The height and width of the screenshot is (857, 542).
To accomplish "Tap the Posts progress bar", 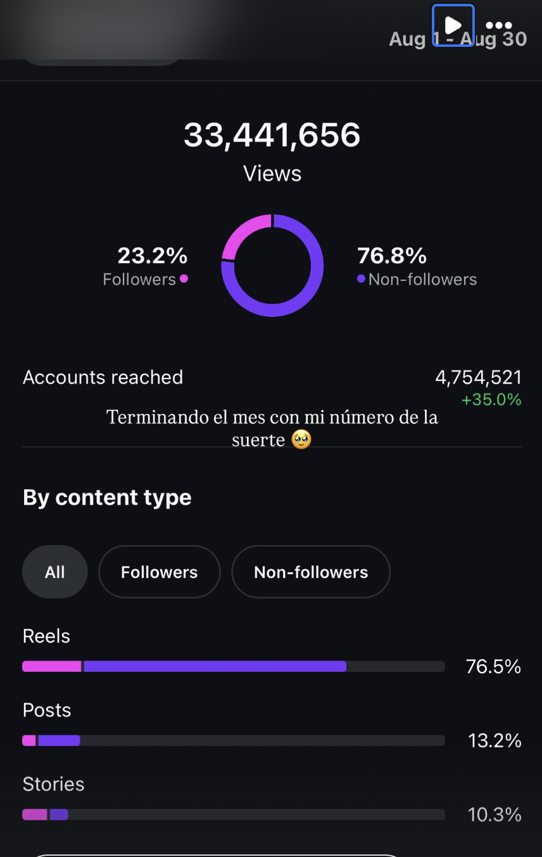I will [x=233, y=740].
